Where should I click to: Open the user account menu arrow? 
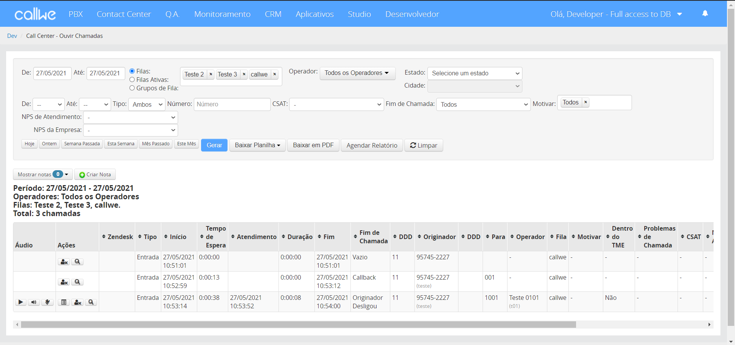point(680,14)
